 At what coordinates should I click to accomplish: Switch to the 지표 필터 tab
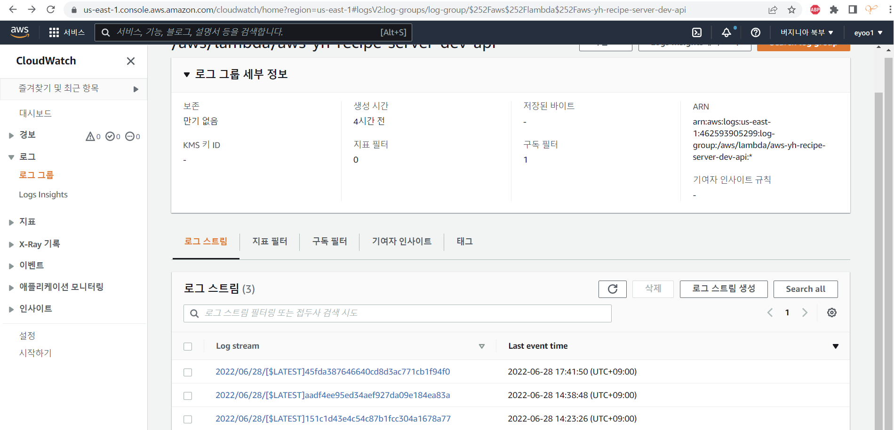270,242
